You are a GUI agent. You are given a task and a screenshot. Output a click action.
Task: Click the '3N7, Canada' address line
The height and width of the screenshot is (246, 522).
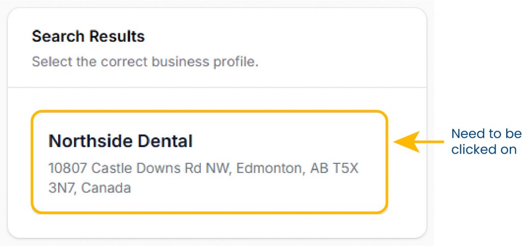tap(90, 187)
